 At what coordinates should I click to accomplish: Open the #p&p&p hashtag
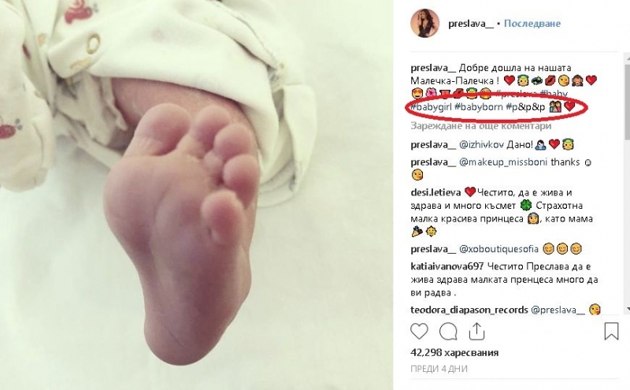(x=525, y=107)
